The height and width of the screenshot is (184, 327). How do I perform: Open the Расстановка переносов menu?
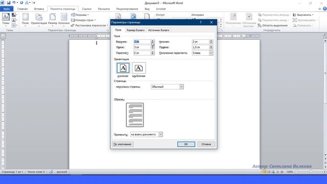[x=89, y=26]
